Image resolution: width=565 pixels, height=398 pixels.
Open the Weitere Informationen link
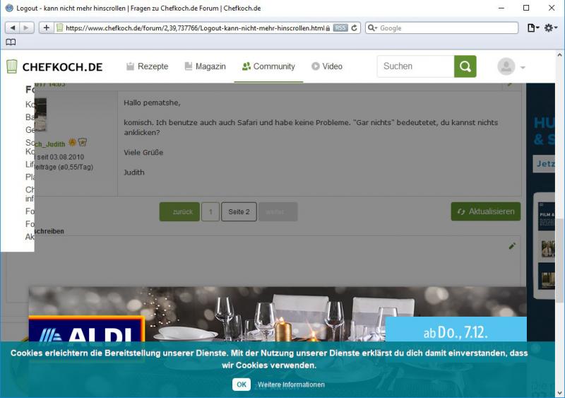pos(291,385)
